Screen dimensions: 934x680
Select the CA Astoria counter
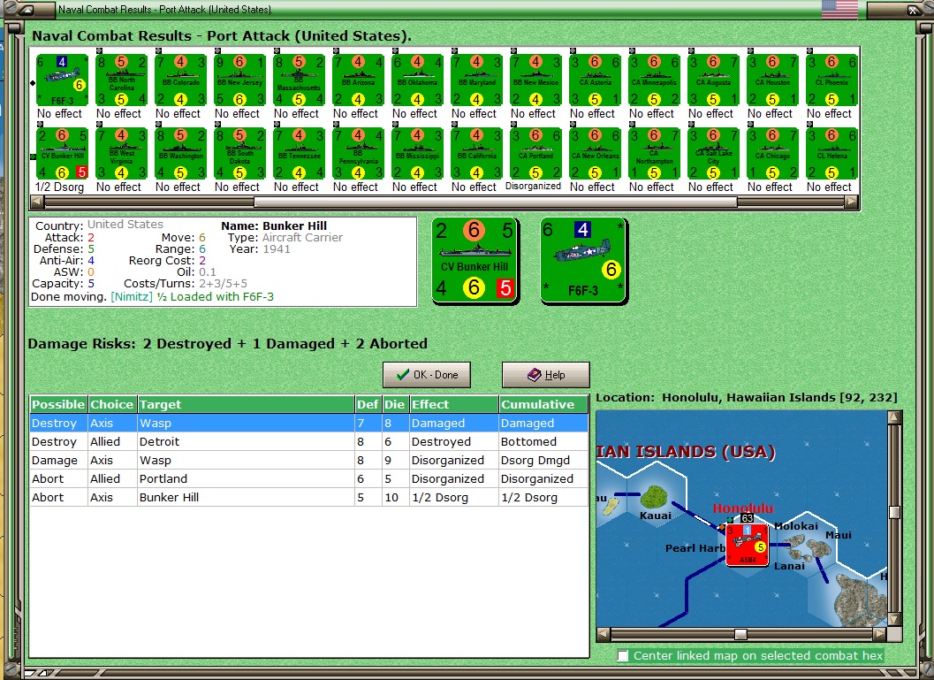[595, 81]
